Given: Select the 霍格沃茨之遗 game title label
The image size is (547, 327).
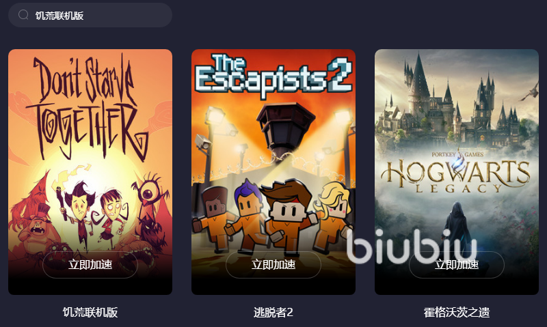Looking at the screenshot, I should point(456,312).
